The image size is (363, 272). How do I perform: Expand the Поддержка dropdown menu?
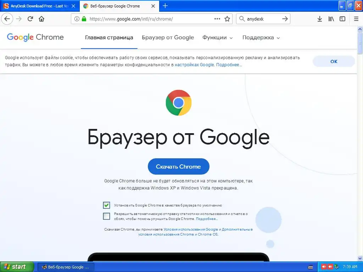[x=261, y=38]
